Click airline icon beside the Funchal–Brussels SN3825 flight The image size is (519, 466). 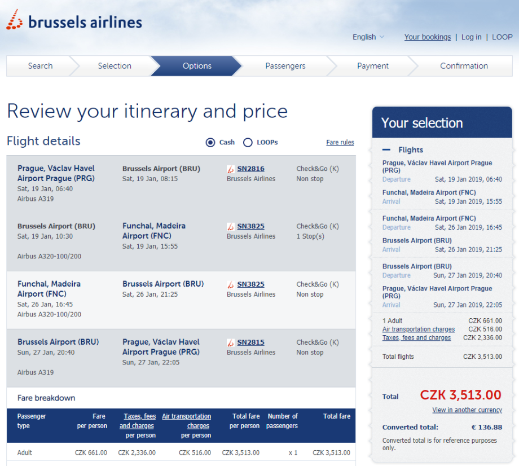point(231,284)
